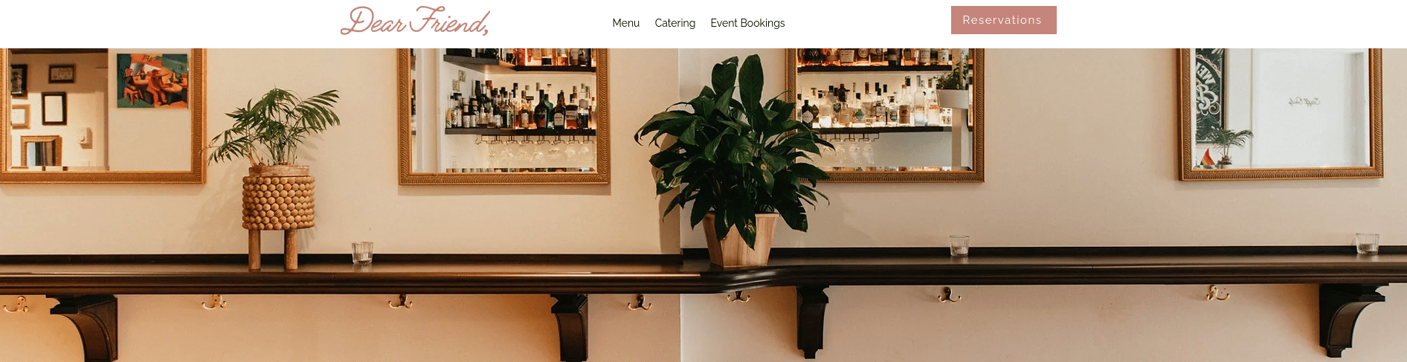Click the gold-framed mirror showing liquor bottles left of center

pyautogui.click(x=503, y=115)
